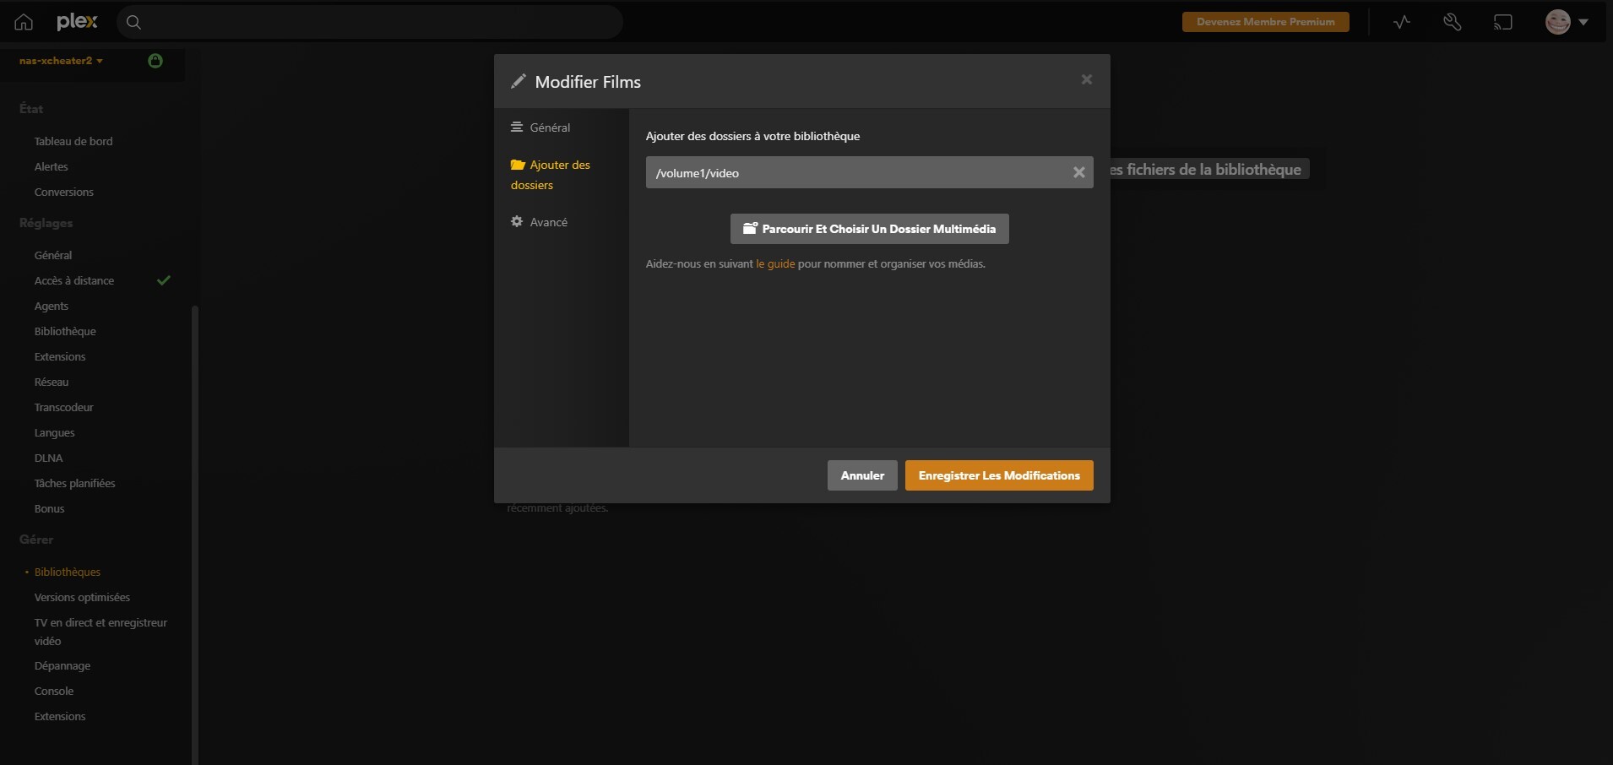Open Bibliothèques under Gérer
The height and width of the screenshot is (765, 1613).
pyautogui.click(x=68, y=572)
